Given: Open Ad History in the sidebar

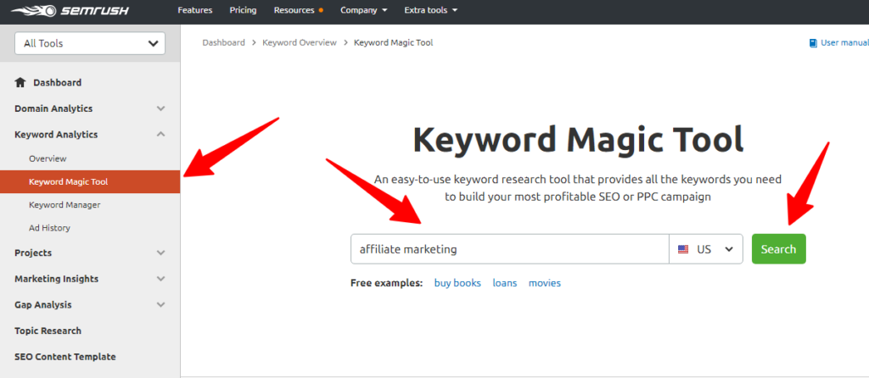Looking at the screenshot, I should click(x=49, y=228).
